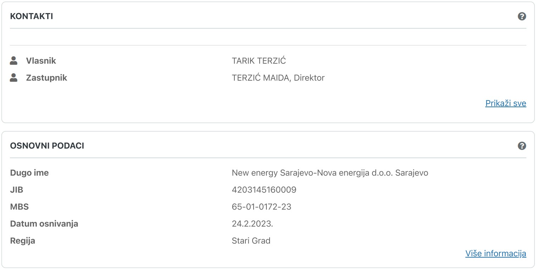Select the founding date 24.2.2023.
This screenshot has height=270, width=537.
click(253, 224)
